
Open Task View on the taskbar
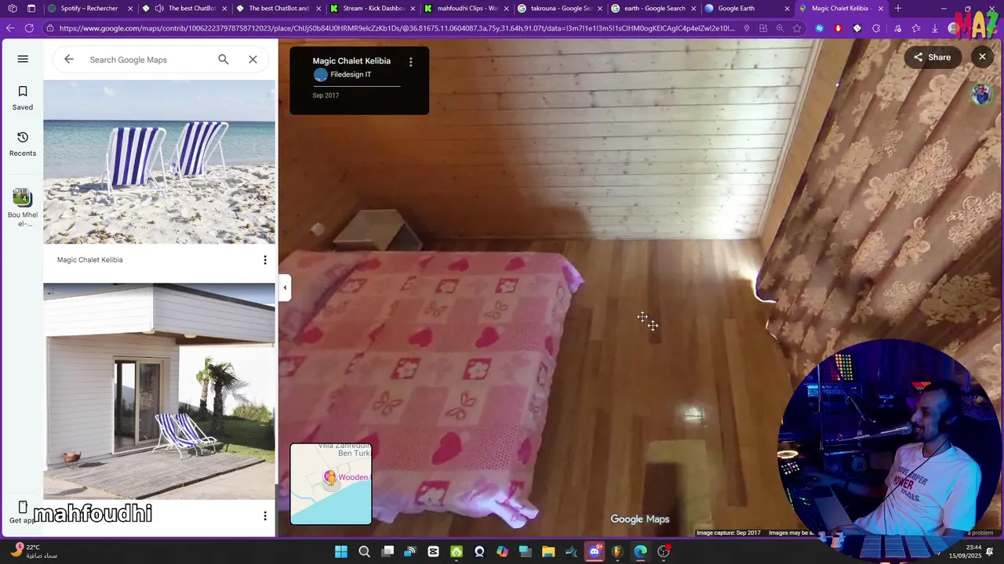tap(387, 551)
